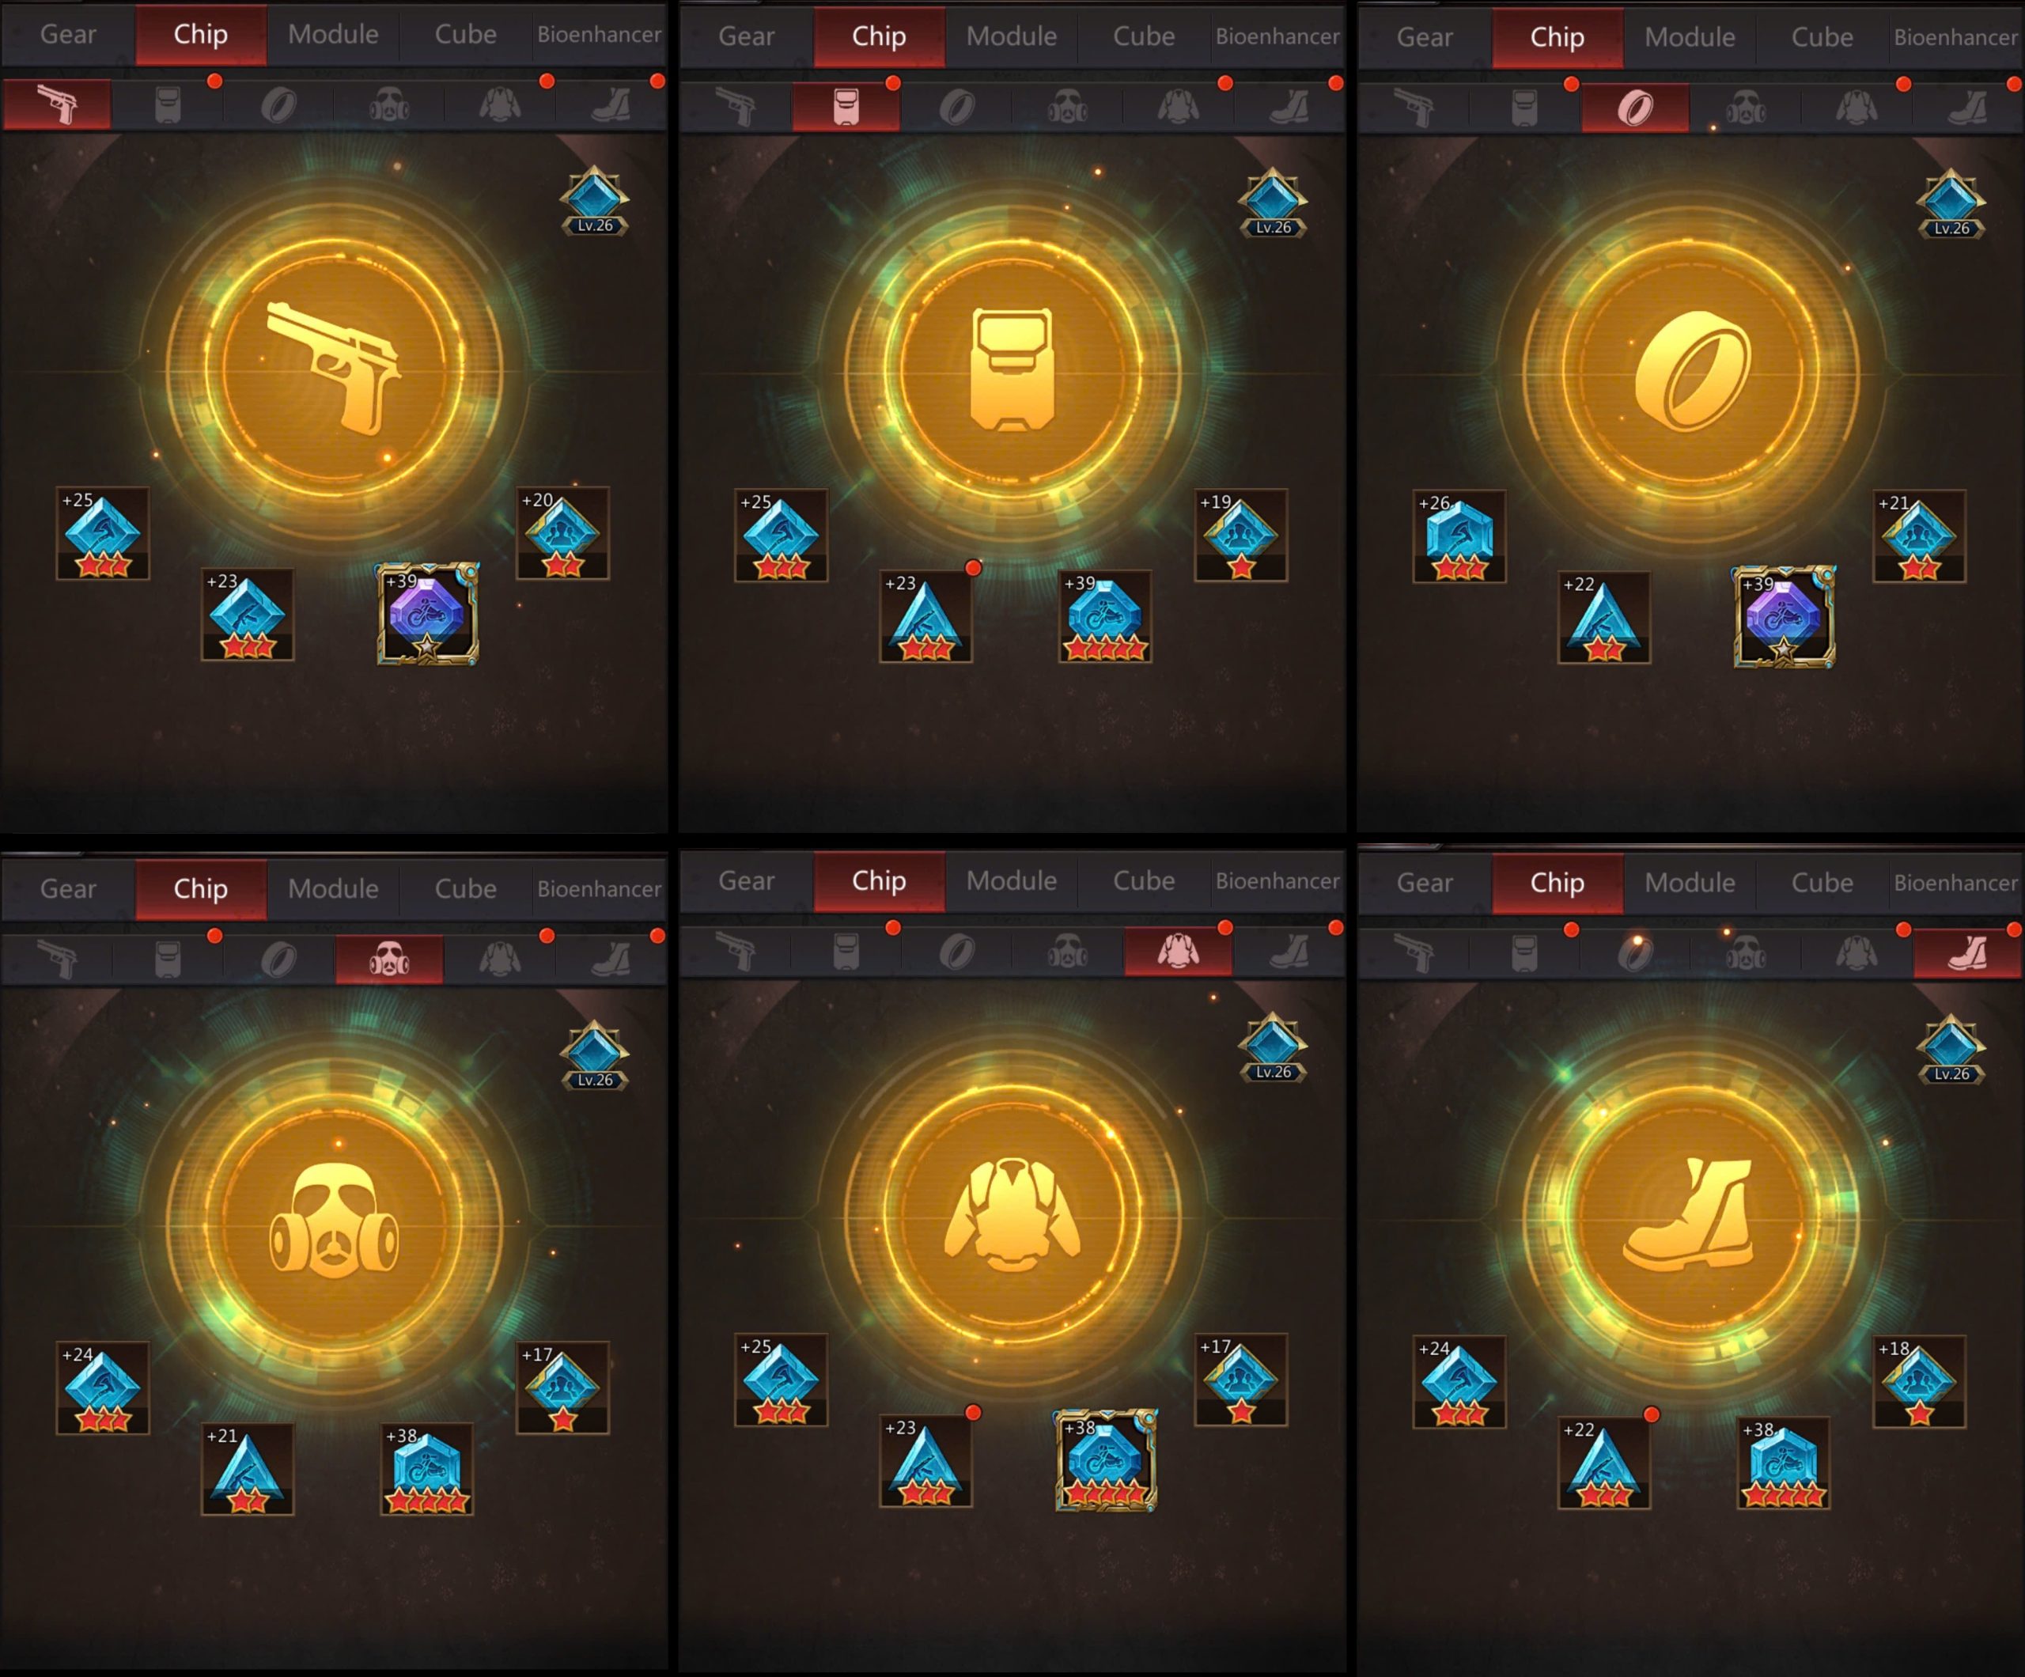This screenshot has height=1677, width=2025.
Task: Open the +19 chip with one star
Action: [1241, 536]
